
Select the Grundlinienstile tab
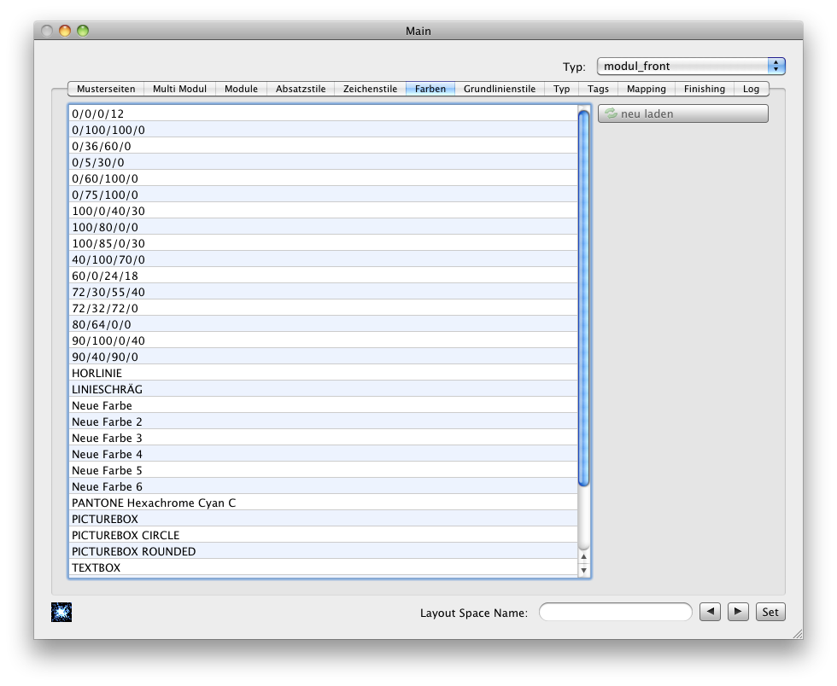tap(499, 89)
